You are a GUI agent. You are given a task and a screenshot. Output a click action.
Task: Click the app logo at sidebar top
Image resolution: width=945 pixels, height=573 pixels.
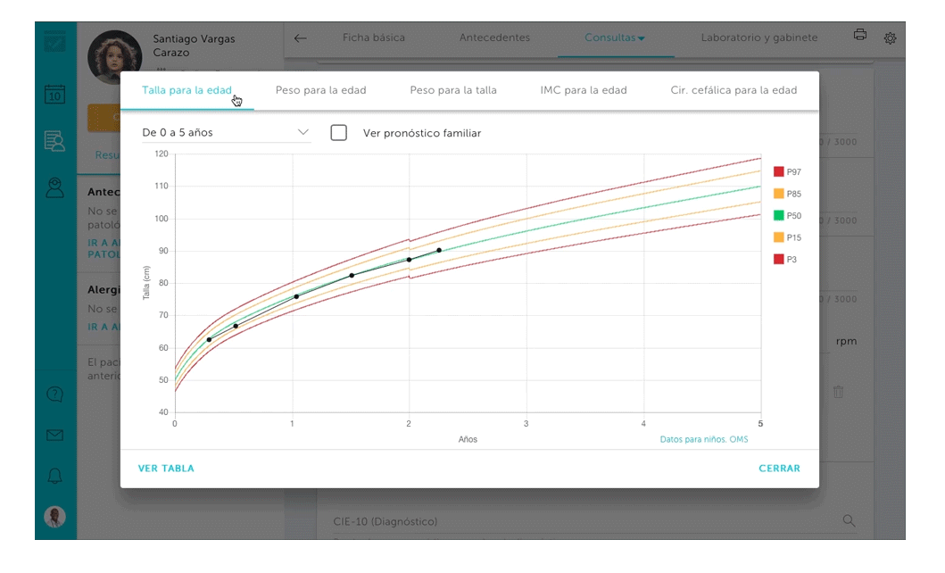coord(54,42)
